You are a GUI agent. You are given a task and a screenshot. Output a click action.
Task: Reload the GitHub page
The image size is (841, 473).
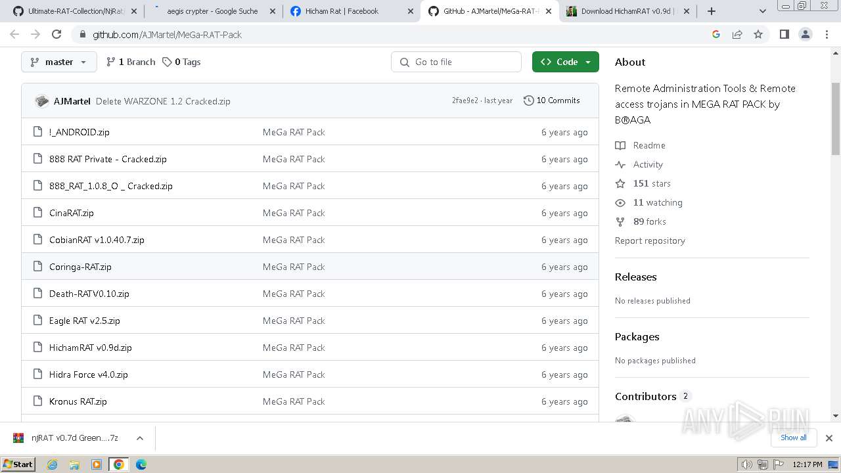(57, 34)
